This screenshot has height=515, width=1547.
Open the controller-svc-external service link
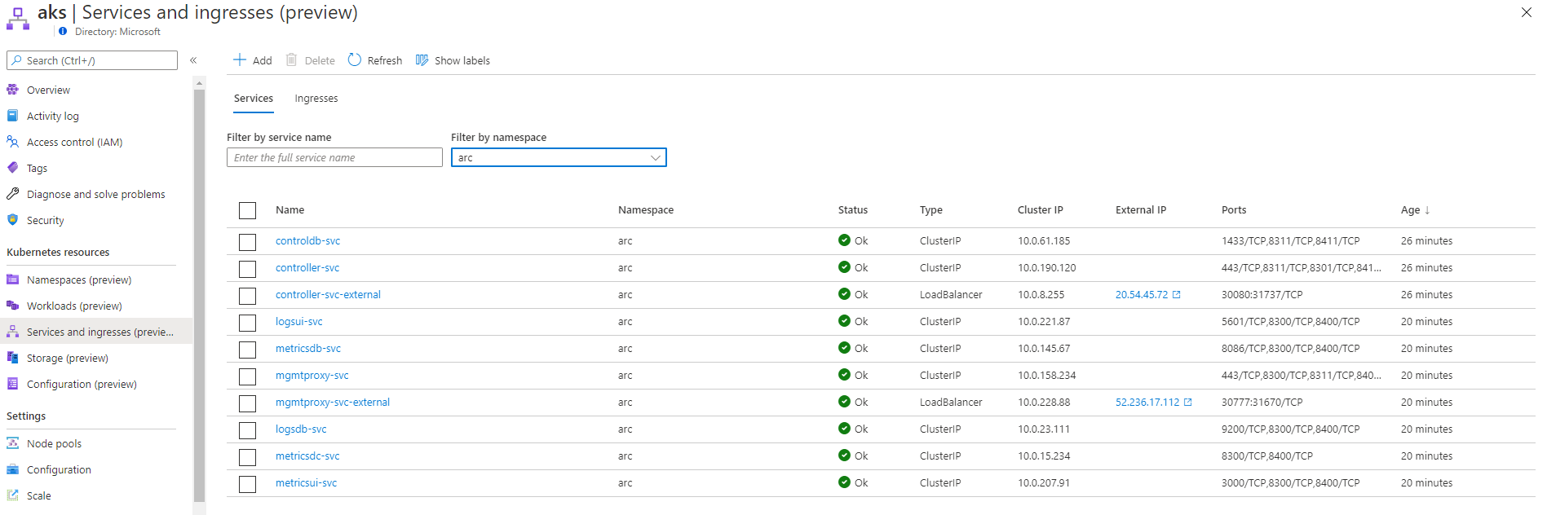[328, 295]
